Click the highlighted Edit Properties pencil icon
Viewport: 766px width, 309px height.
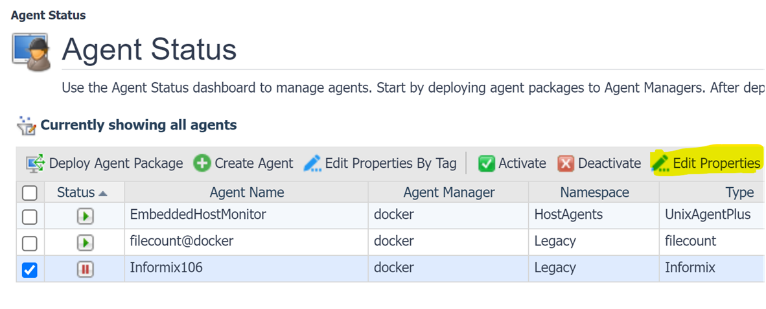[x=660, y=163]
